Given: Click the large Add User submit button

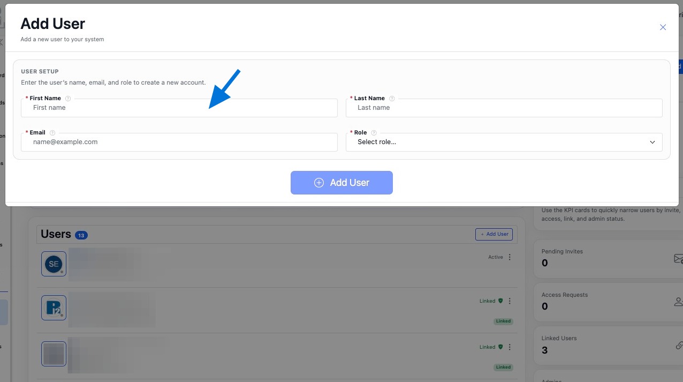Looking at the screenshot, I should tap(342, 183).
